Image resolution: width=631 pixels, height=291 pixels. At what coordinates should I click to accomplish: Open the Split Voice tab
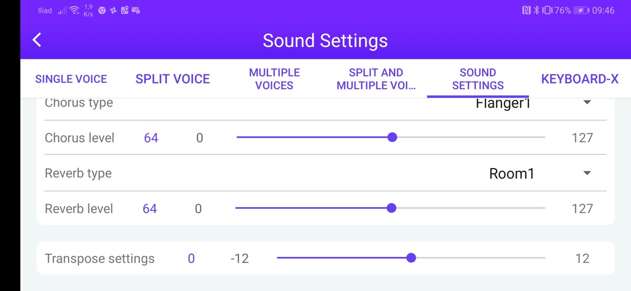[x=172, y=79]
